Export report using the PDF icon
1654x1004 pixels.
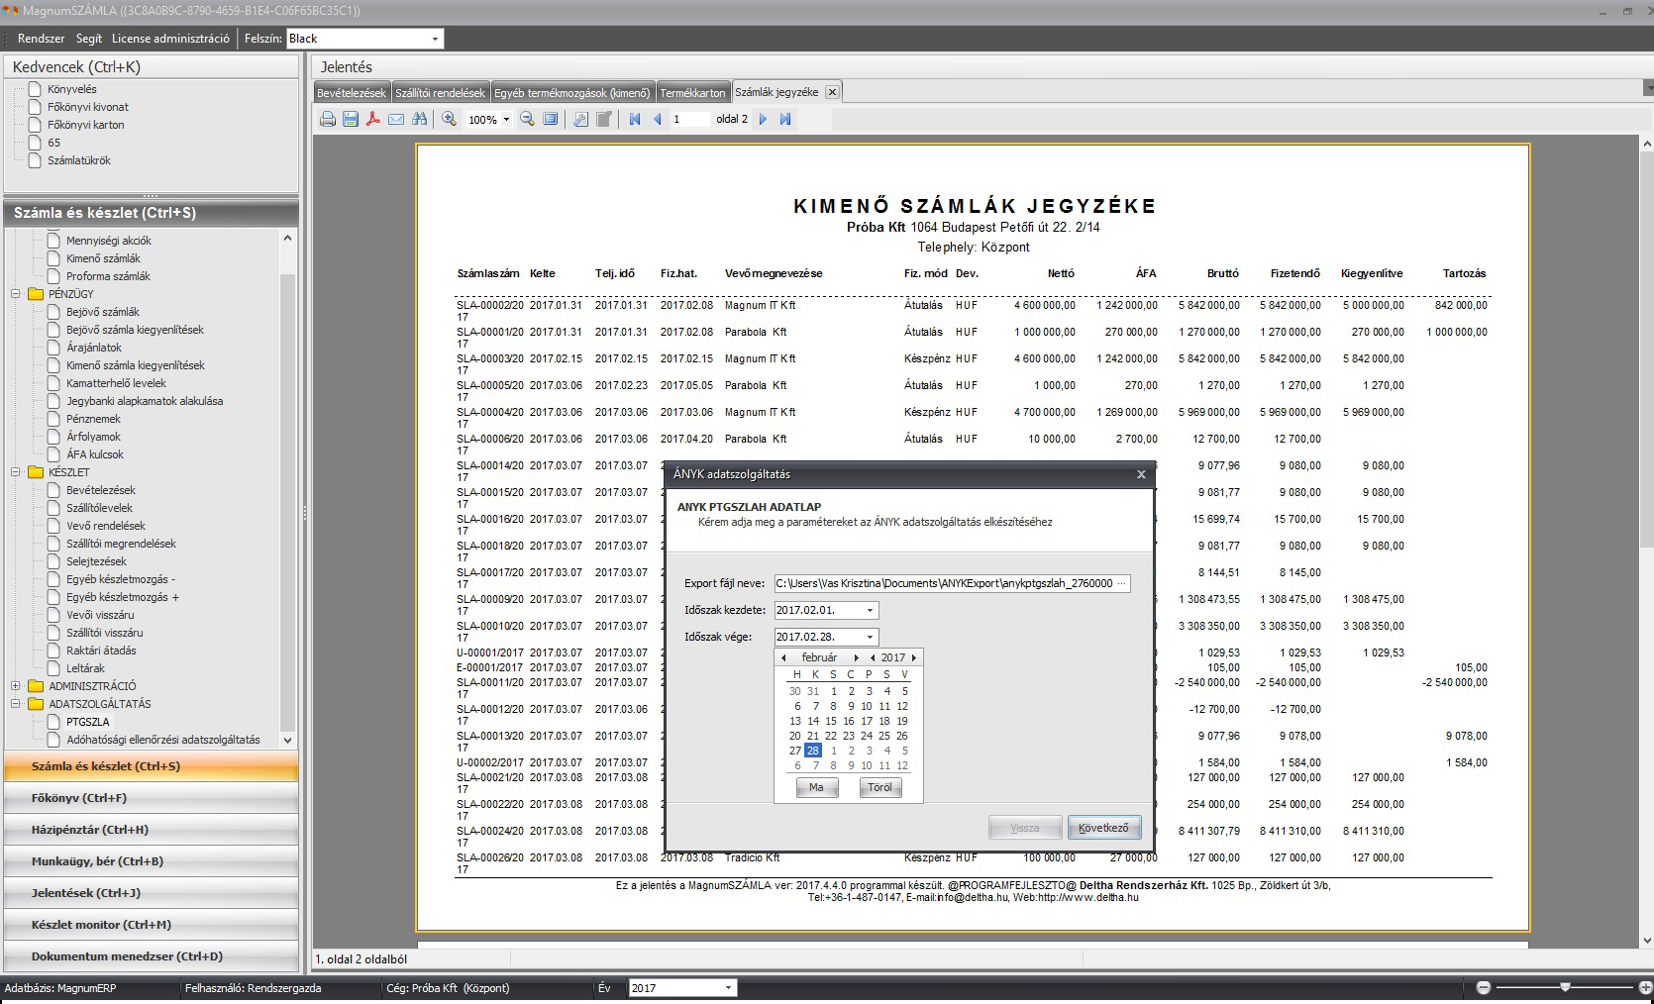click(373, 119)
